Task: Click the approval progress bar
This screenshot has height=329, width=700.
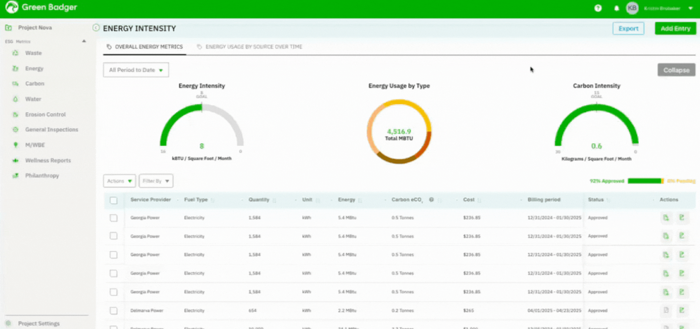Action: tap(646, 181)
